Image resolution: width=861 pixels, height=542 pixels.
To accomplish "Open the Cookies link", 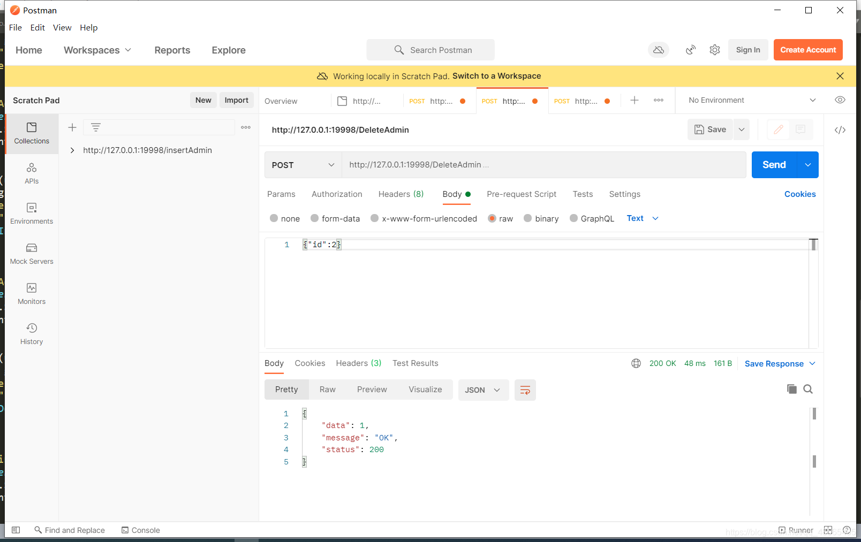I will tap(800, 194).
